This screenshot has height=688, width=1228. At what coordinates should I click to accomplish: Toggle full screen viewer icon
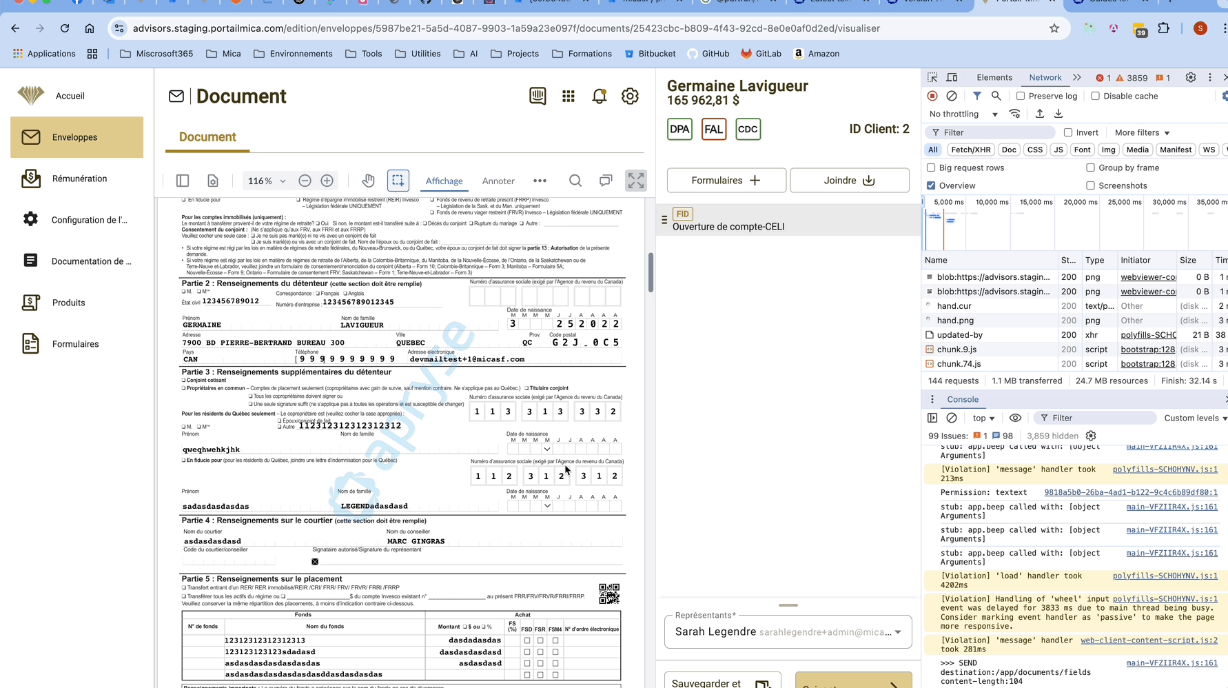tap(636, 181)
